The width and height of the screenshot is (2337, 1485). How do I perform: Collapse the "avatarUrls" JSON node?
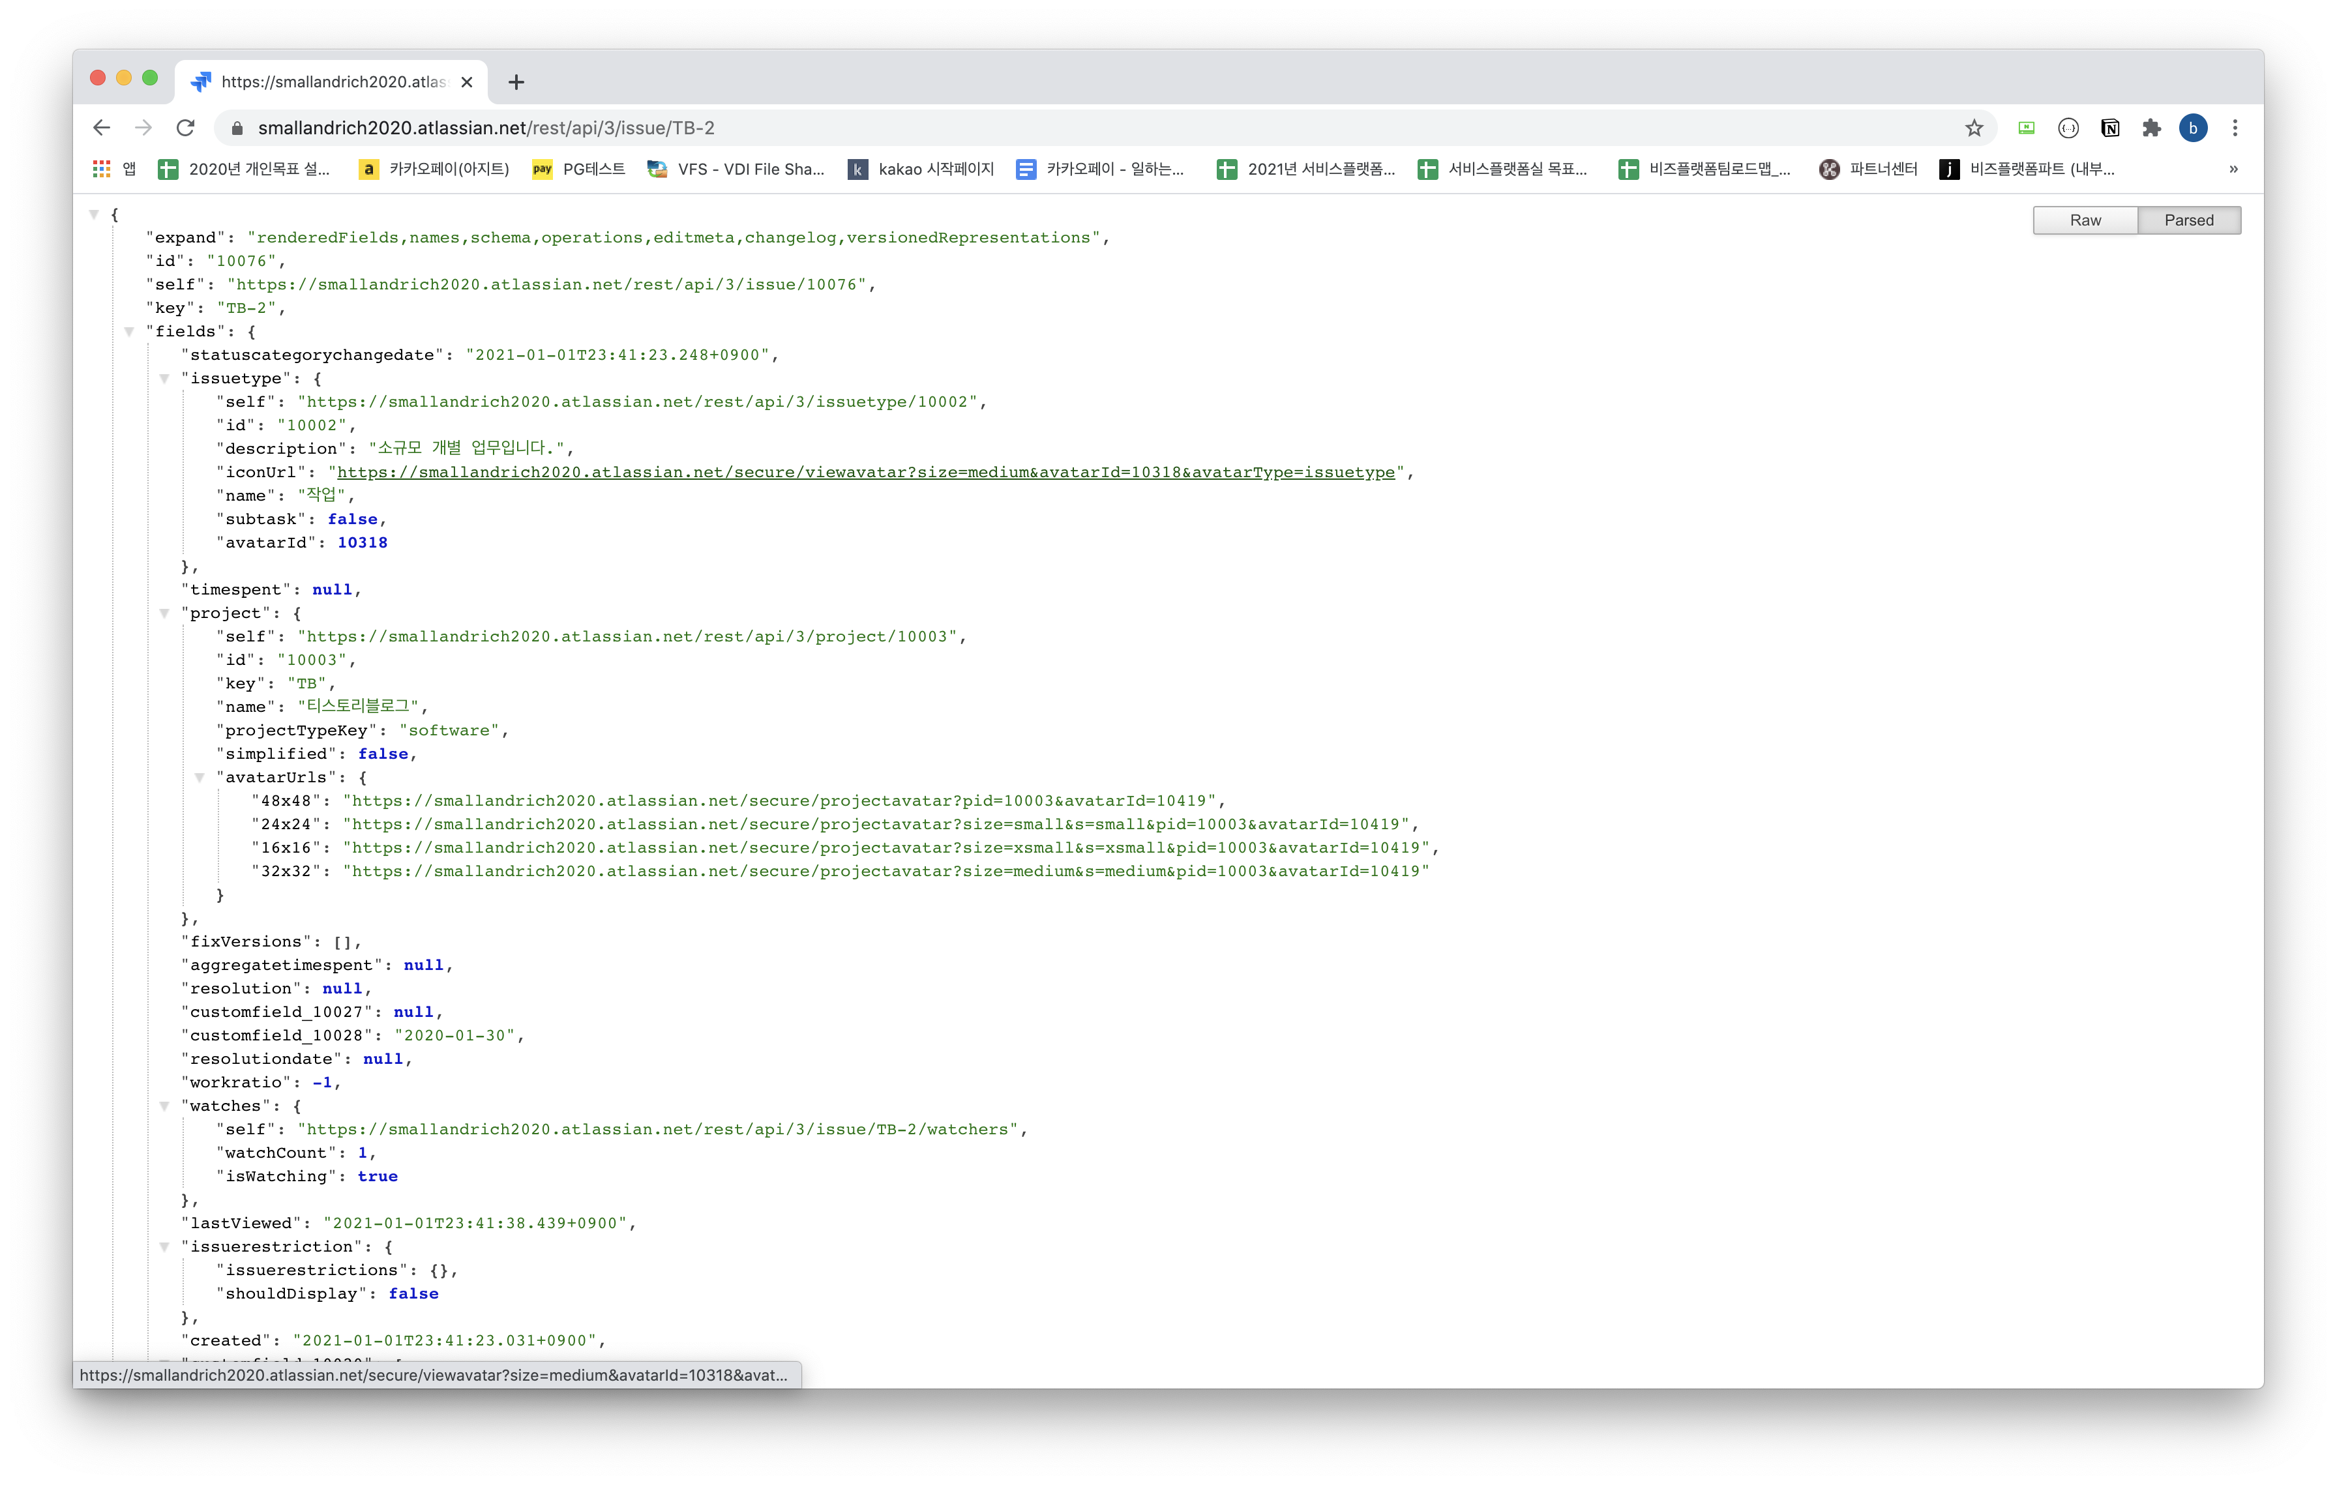coord(199,778)
